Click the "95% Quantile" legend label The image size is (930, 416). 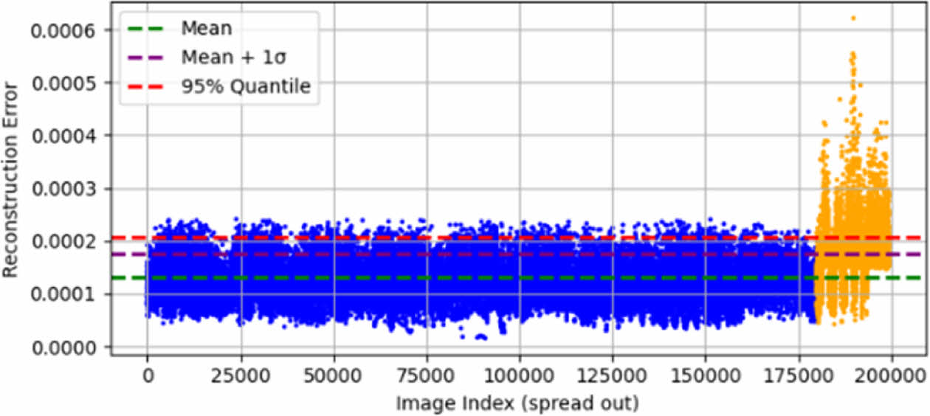[246, 86]
